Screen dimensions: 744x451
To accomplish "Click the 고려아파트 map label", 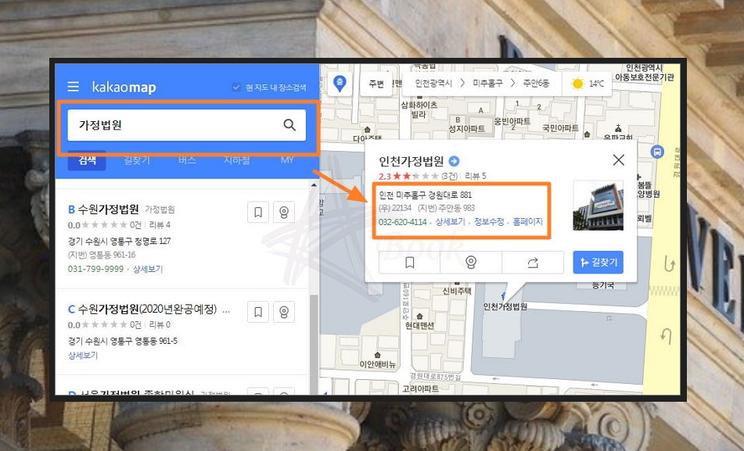I will coord(420,389).
